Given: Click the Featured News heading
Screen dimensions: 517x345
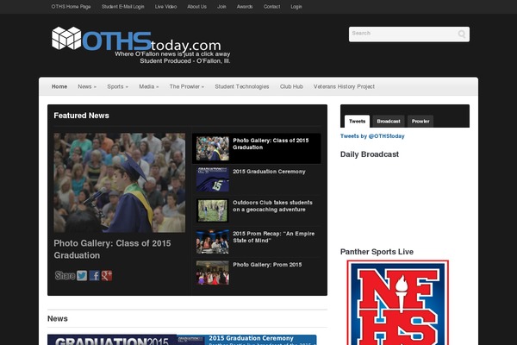Looking at the screenshot, I should click(82, 116).
